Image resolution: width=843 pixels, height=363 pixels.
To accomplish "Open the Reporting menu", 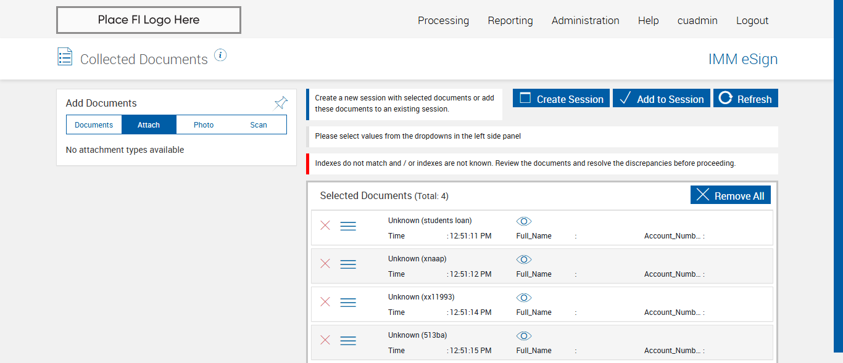I will (x=510, y=20).
